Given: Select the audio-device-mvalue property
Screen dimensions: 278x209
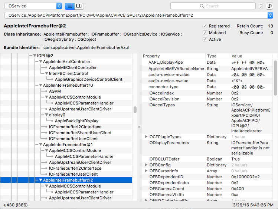Looking at the screenshot, I should click(207, 75).
